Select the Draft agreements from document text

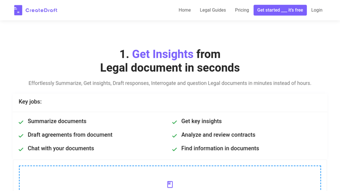click(70, 135)
